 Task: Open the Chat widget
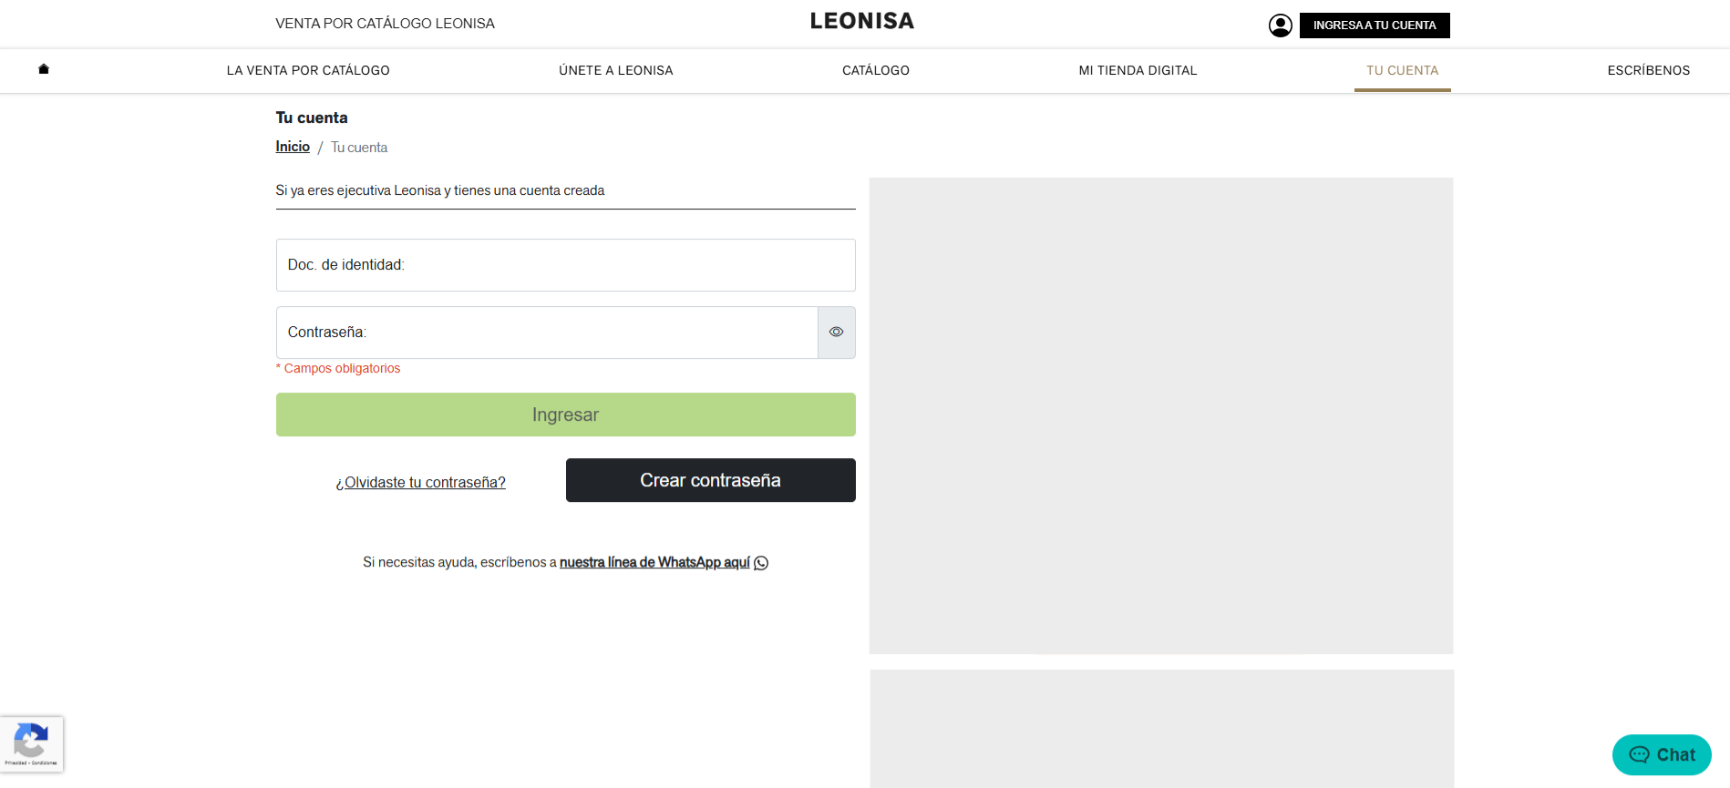pos(1661,754)
